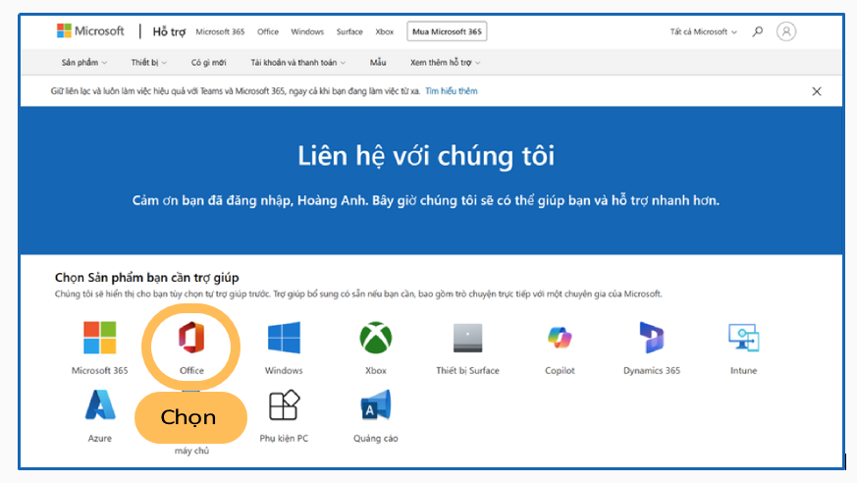The width and height of the screenshot is (857, 483).
Task: Choose the Copilot product icon
Action: click(560, 338)
